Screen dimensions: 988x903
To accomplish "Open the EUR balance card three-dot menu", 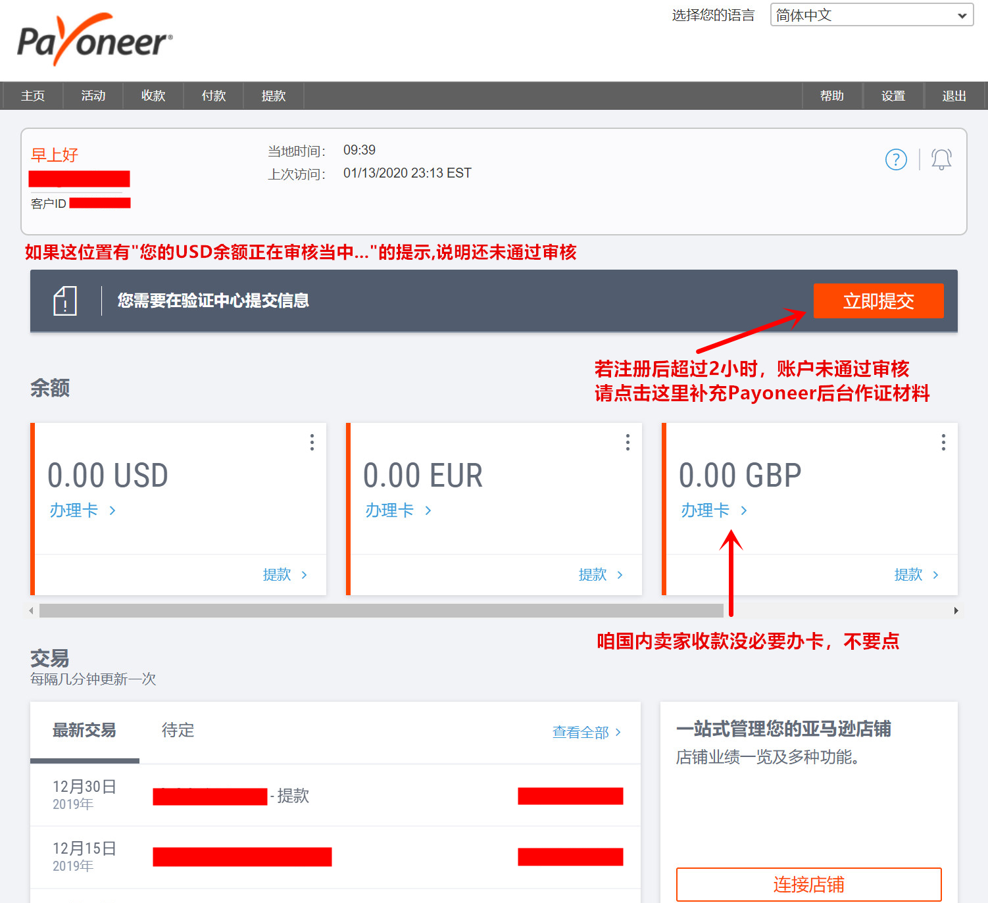I will tap(628, 442).
